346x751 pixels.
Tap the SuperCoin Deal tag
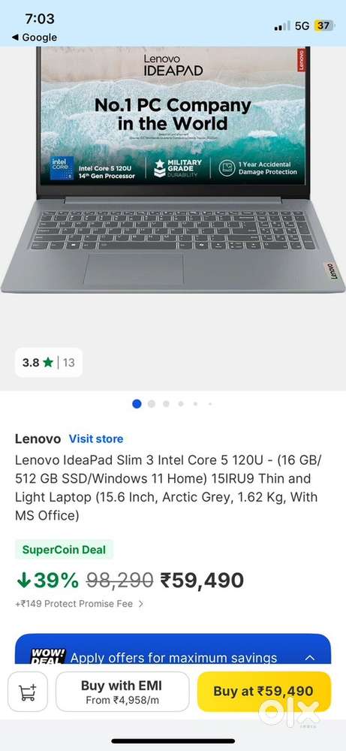64,550
